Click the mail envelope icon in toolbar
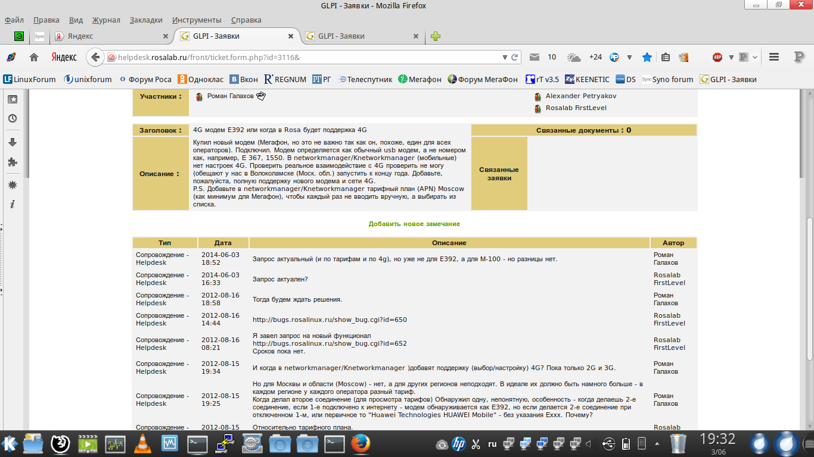The height and width of the screenshot is (457, 814). pos(535,57)
